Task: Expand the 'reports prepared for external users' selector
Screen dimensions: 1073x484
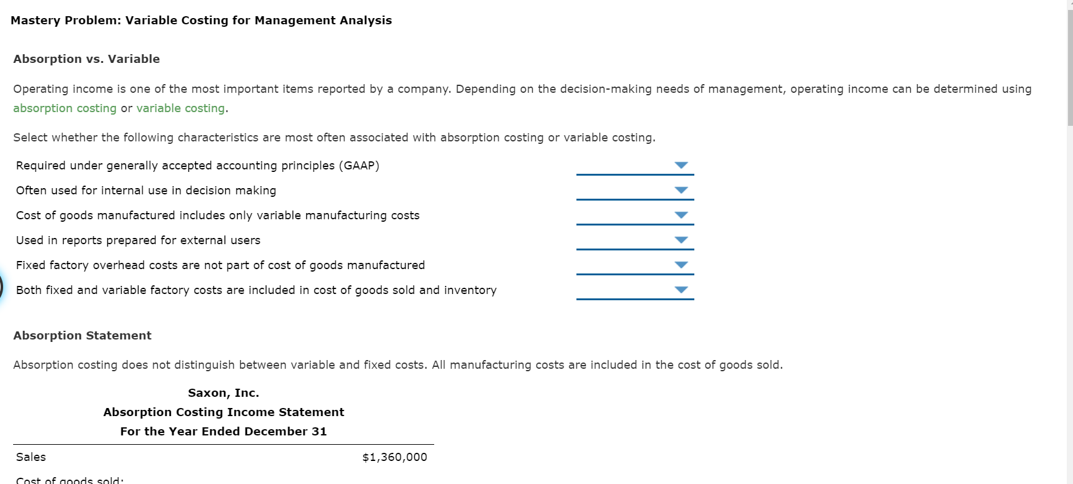Action: pos(682,240)
